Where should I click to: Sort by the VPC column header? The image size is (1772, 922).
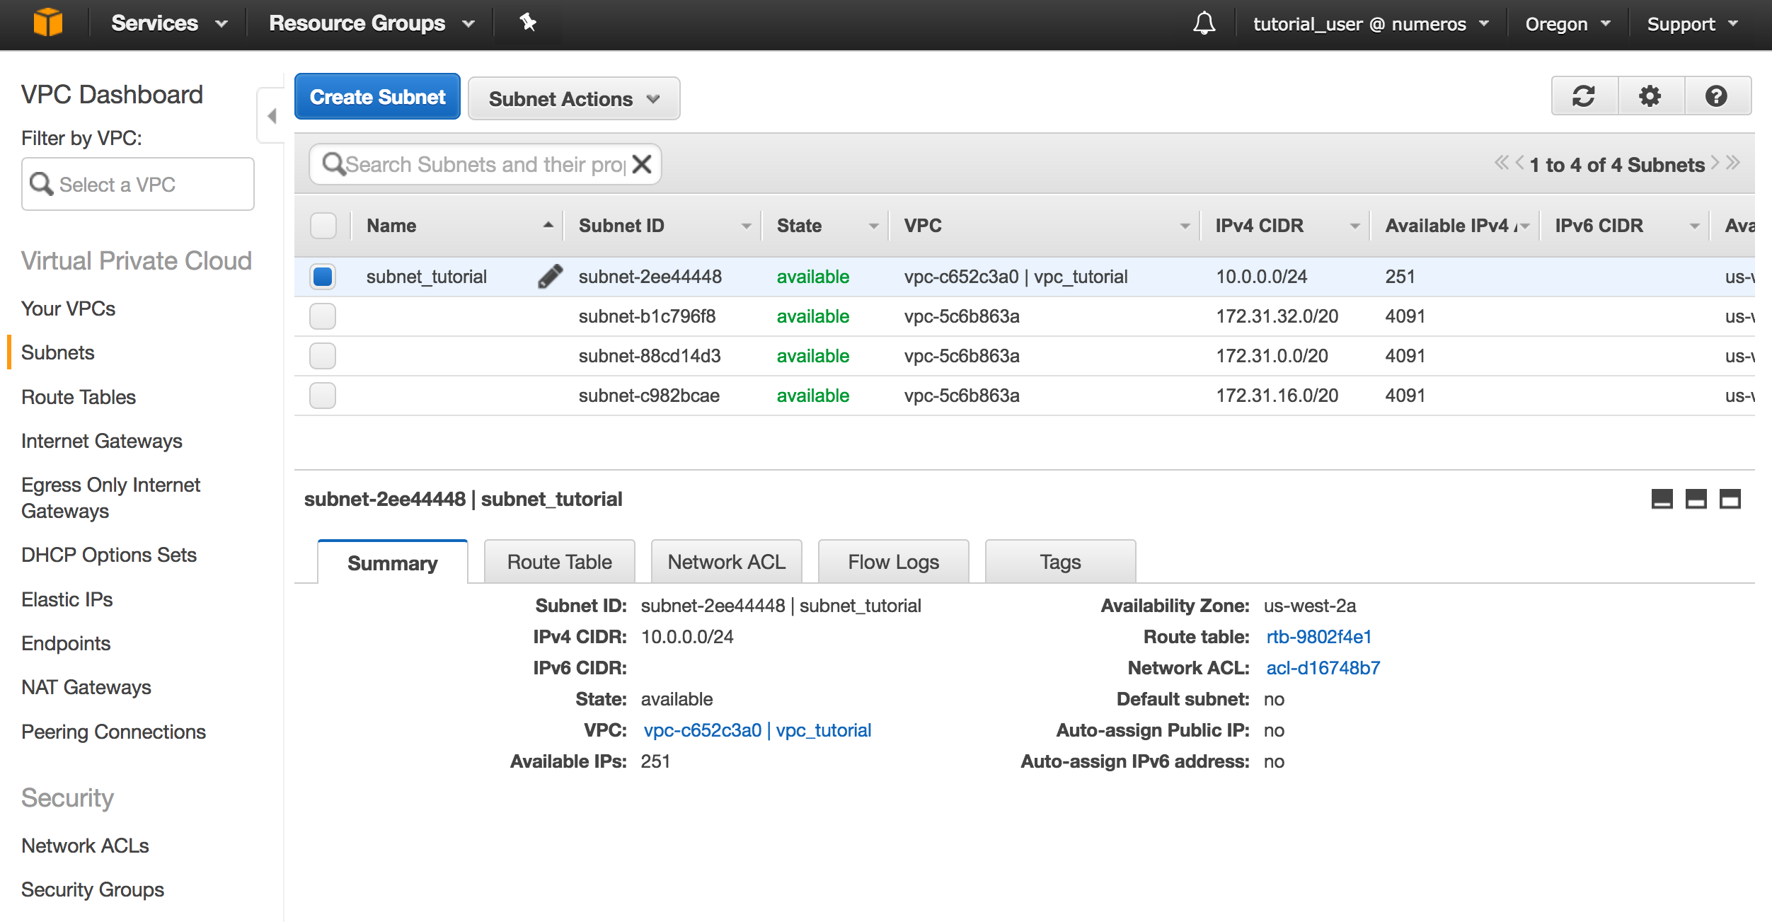[x=1045, y=226]
